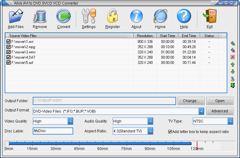Image resolution: width=240 pixels, height=158 pixels.
Task: Select the F:\movie\1.avi file row
Action: click(x=116, y=42)
